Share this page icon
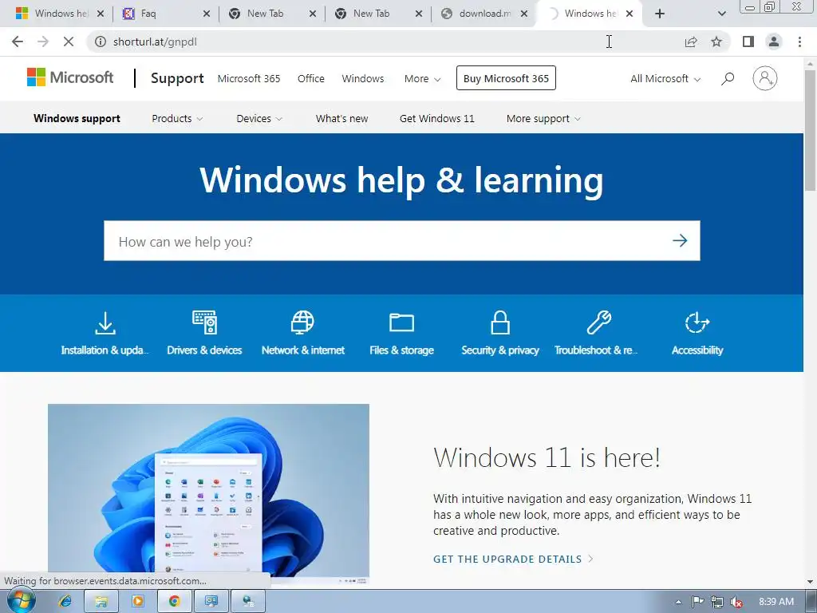The width and height of the screenshot is (817, 613). [x=691, y=42]
